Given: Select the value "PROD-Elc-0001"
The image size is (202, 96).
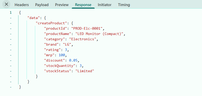Looking at the screenshot, I should click(x=87, y=28).
